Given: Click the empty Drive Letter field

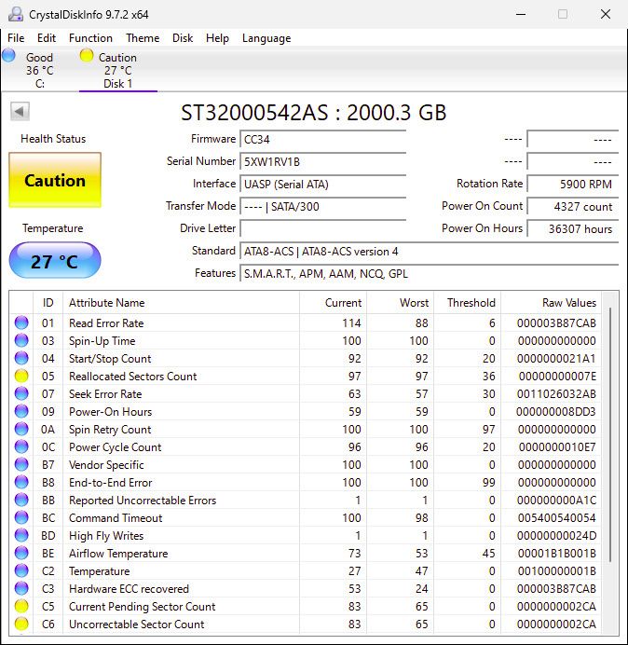Looking at the screenshot, I should pyautogui.click(x=322, y=228).
